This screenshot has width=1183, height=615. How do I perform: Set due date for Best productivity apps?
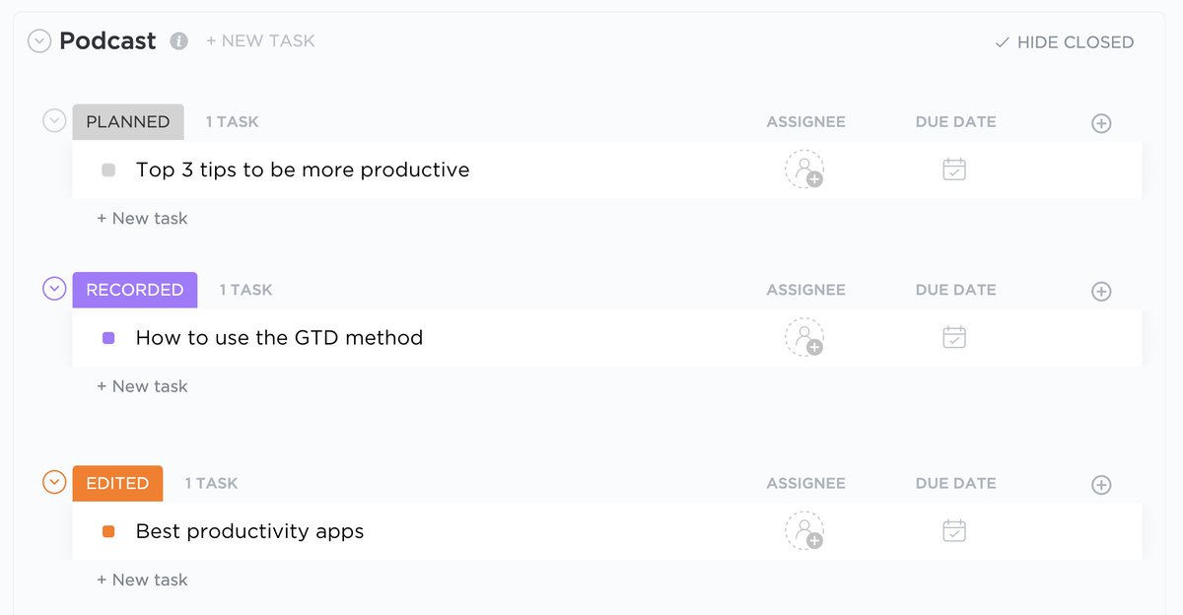pyautogui.click(x=954, y=530)
